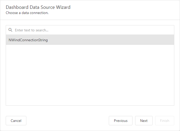Advance to the next wizard step
Image resolution: width=180 pixels, height=131 pixels.
coord(144,121)
